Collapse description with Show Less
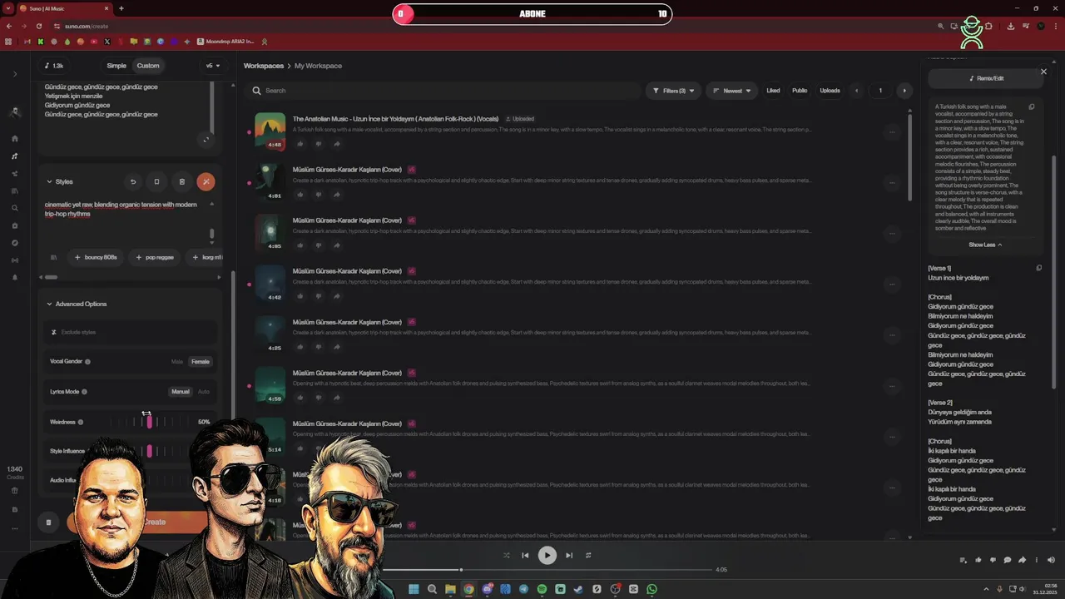1065x599 pixels. coord(985,245)
